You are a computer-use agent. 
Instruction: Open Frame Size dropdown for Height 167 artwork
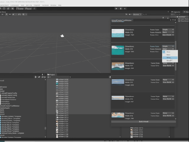point(168,99)
